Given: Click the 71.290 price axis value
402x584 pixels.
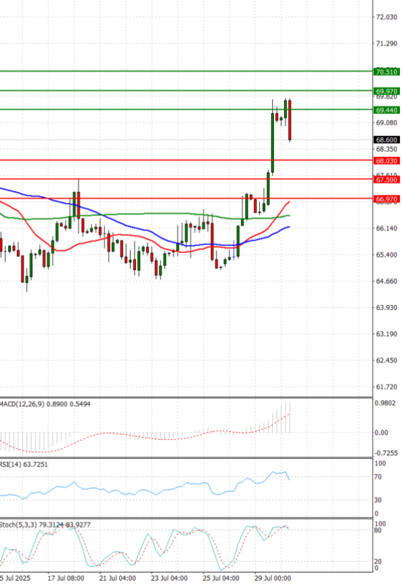Looking at the screenshot, I should click(387, 44).
